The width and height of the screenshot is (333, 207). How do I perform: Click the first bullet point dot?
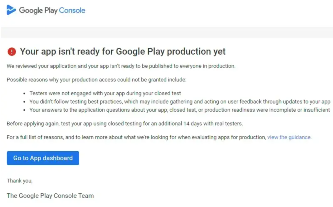point(25,94)
